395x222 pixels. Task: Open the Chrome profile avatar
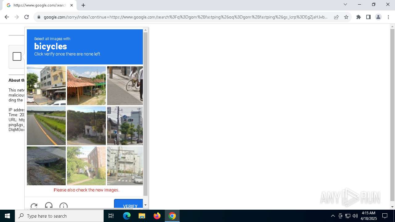pos(378,17)
